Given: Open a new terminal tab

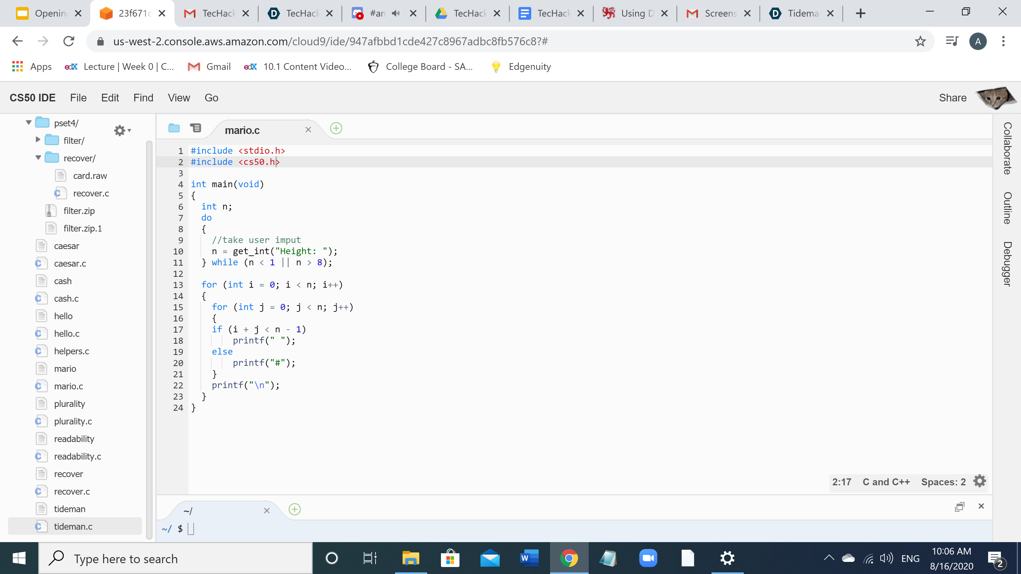Looking at the screenshot, I should point(294,510).
